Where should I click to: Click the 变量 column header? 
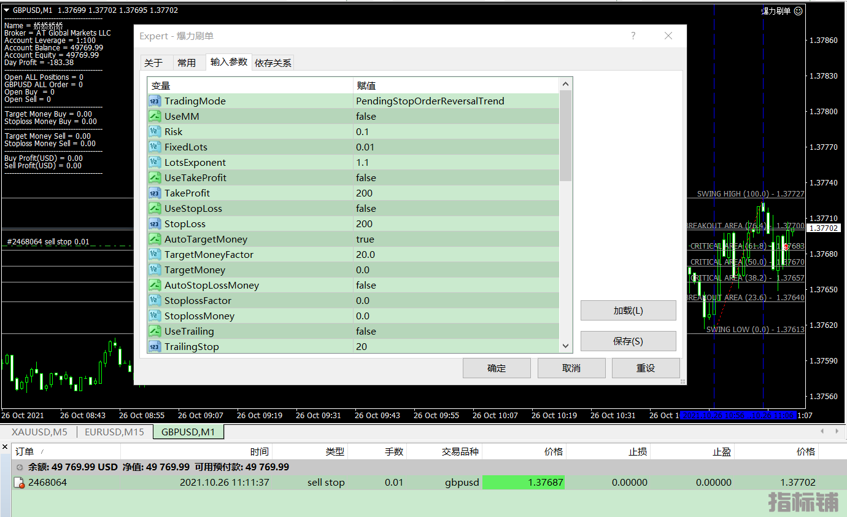pyautogui.click(x=250, y=86)
